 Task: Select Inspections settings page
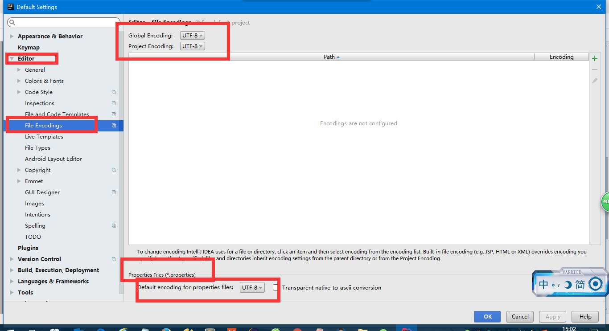coord(40,103)
